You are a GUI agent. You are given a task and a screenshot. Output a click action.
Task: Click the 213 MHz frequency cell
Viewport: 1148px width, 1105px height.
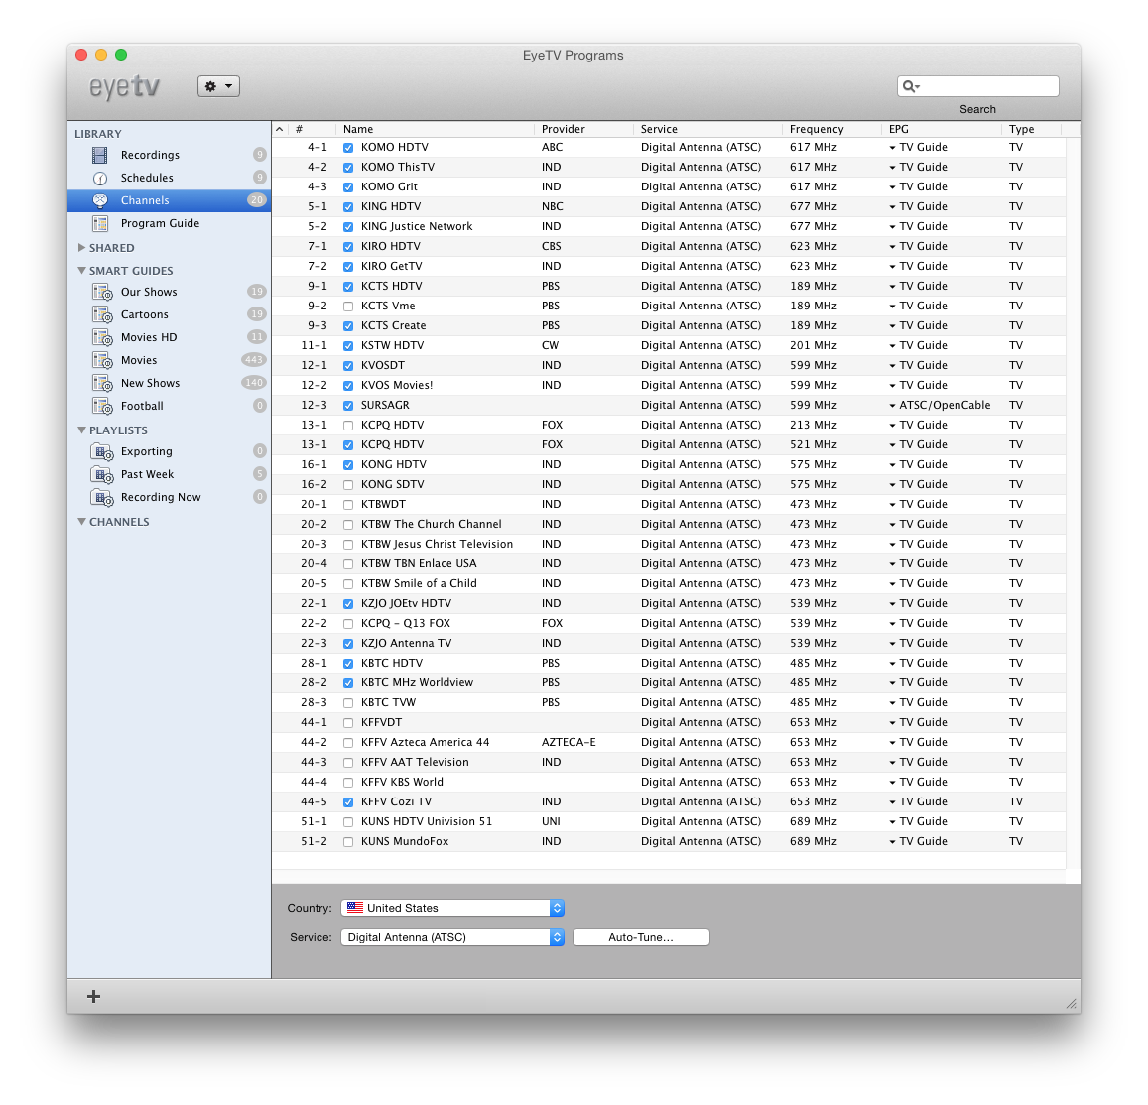814,425
